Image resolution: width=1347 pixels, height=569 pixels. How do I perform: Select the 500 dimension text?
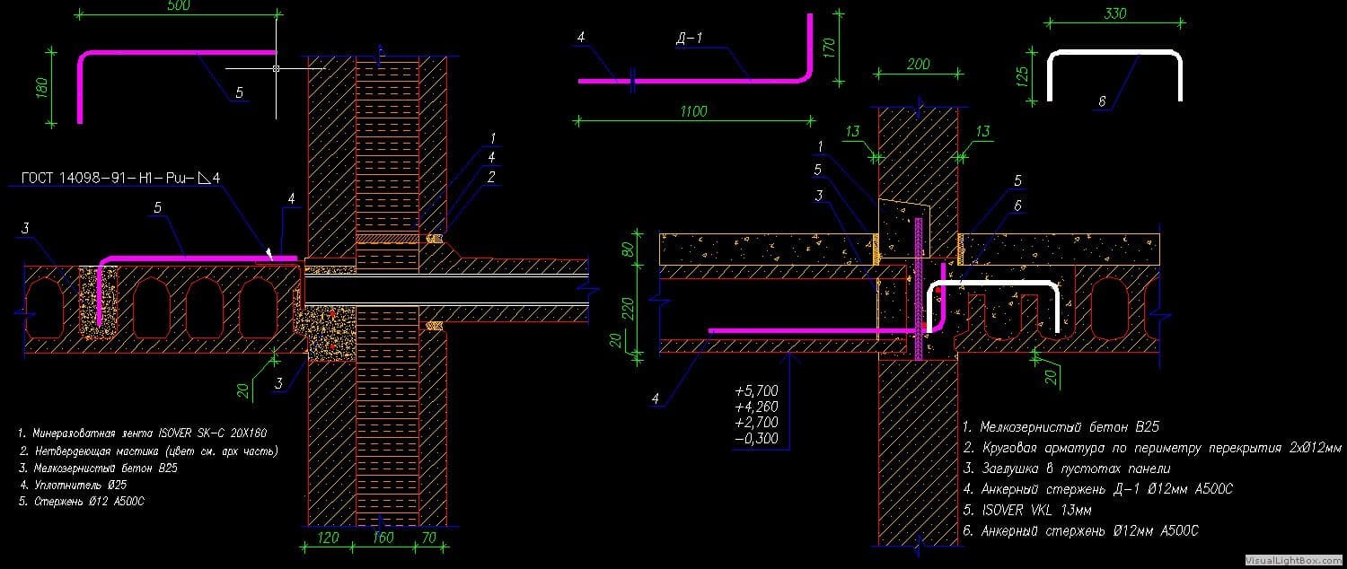177,4
